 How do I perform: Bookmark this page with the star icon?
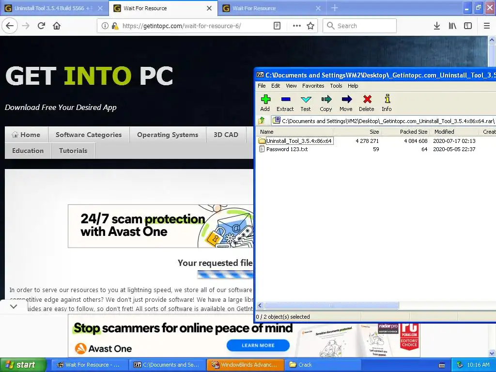310,26
